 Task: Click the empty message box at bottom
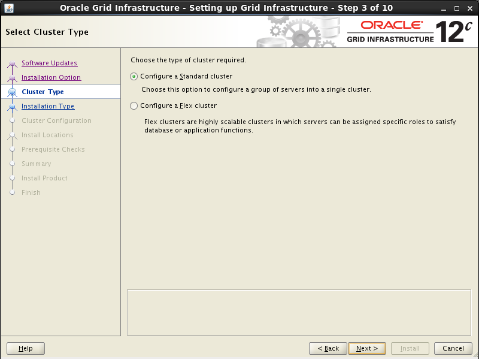pyautogui.click(x=299, y=312)
